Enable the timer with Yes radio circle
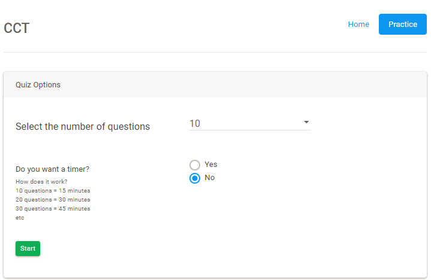This screenshot has height=280, width=431. [x=195, y=165]
